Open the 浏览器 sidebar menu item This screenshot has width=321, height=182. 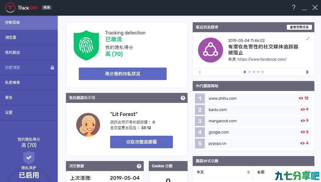[x=29, y=38]
